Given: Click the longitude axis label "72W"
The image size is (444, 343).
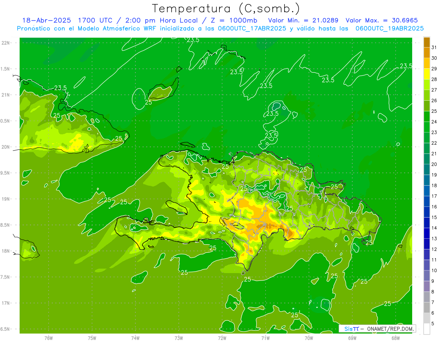Looking at the screenshot, I should click(222, 338).
